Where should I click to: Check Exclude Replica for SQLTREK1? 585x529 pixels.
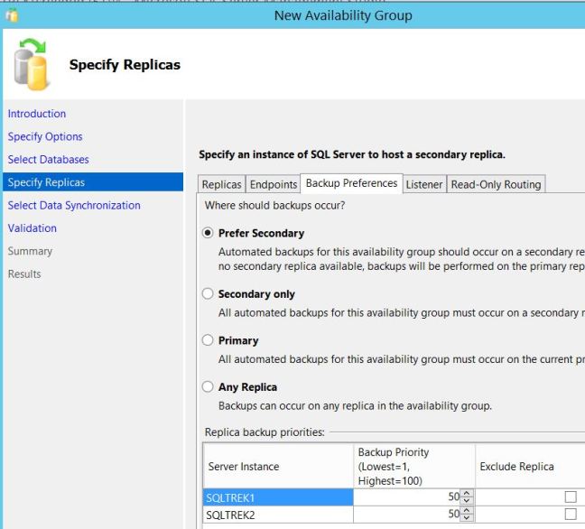coord(570,497)
